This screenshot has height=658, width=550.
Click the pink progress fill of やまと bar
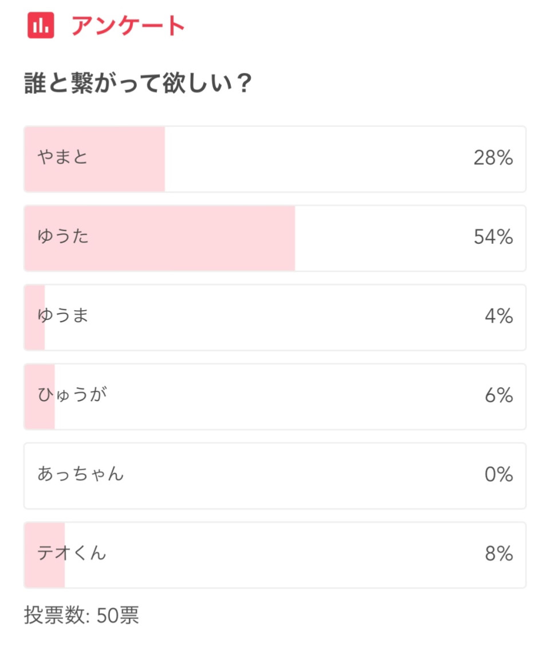pyautogui.click(x=95, y=159)
